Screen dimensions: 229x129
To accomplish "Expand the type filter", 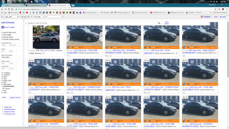I will coord(4,92).
